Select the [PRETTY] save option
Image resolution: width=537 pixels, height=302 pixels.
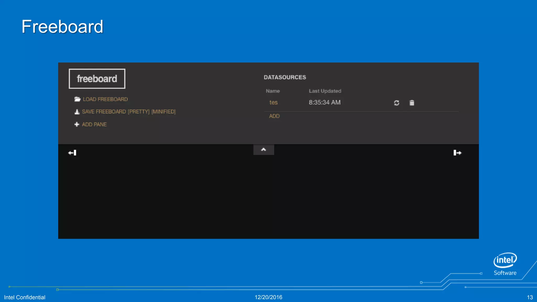coord(139,112)
